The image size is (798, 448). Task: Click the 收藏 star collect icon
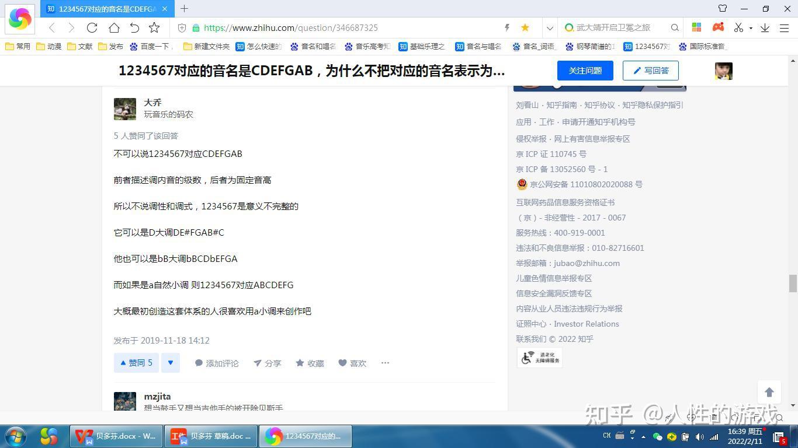tap(300, 363)
